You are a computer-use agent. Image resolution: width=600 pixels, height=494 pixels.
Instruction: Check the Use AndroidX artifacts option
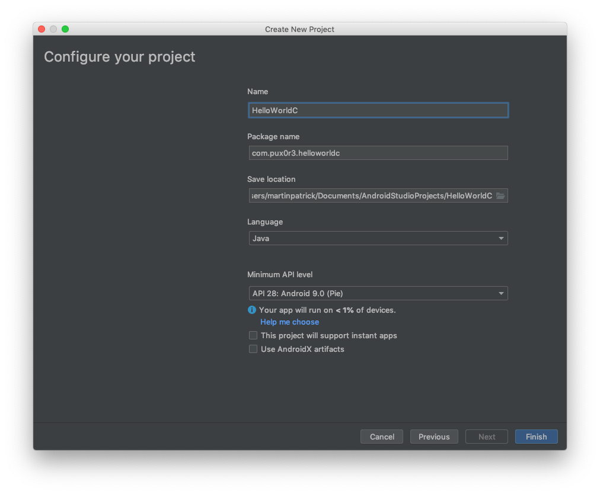click(253, 349)
